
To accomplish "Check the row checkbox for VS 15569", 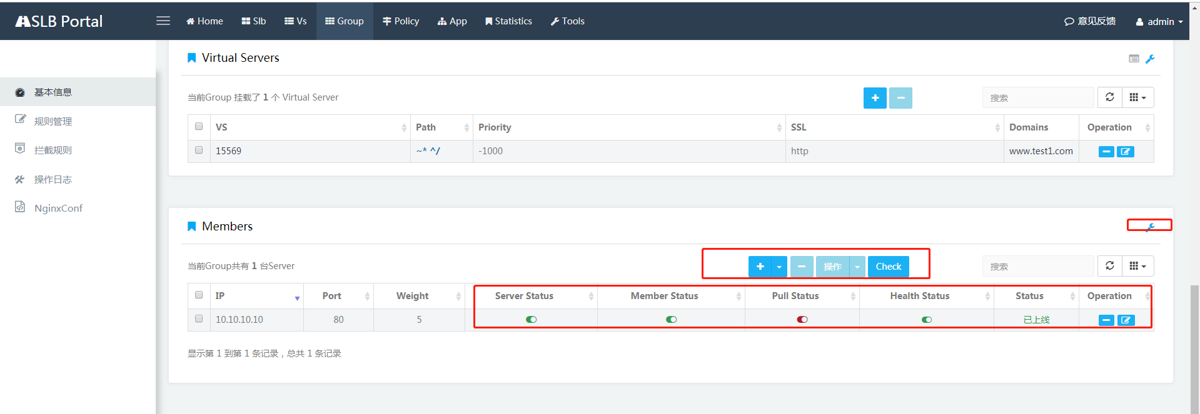I will [199, 150].
